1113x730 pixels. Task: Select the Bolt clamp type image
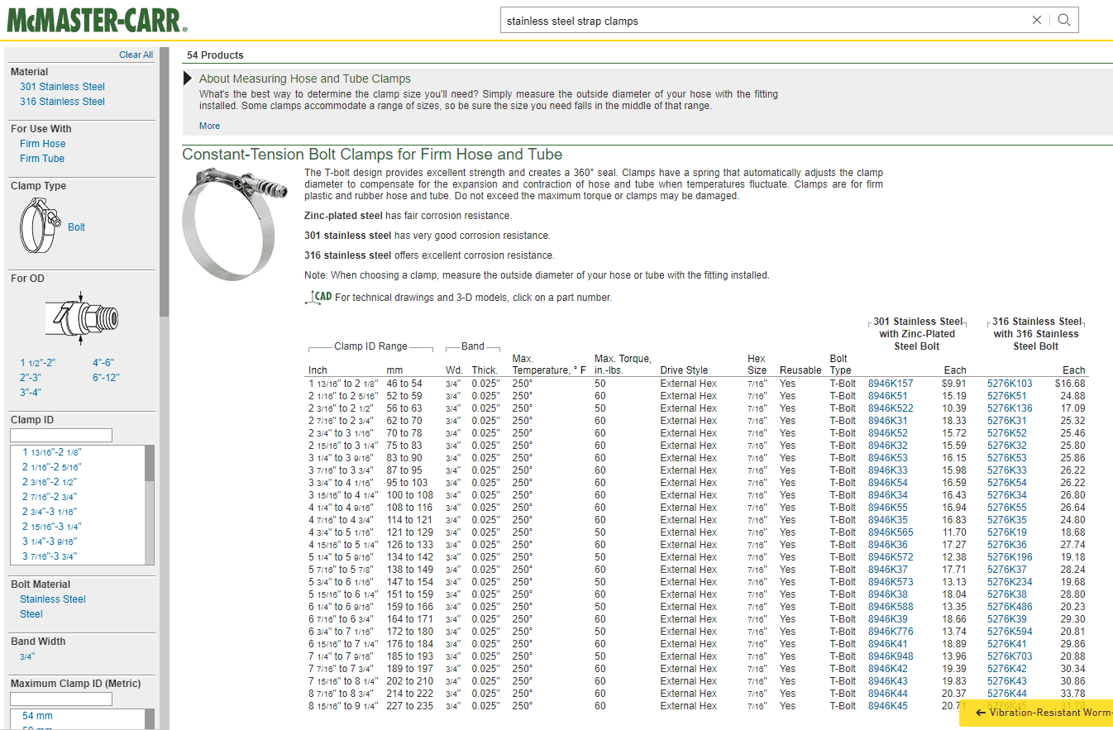[x=40, y=226]
